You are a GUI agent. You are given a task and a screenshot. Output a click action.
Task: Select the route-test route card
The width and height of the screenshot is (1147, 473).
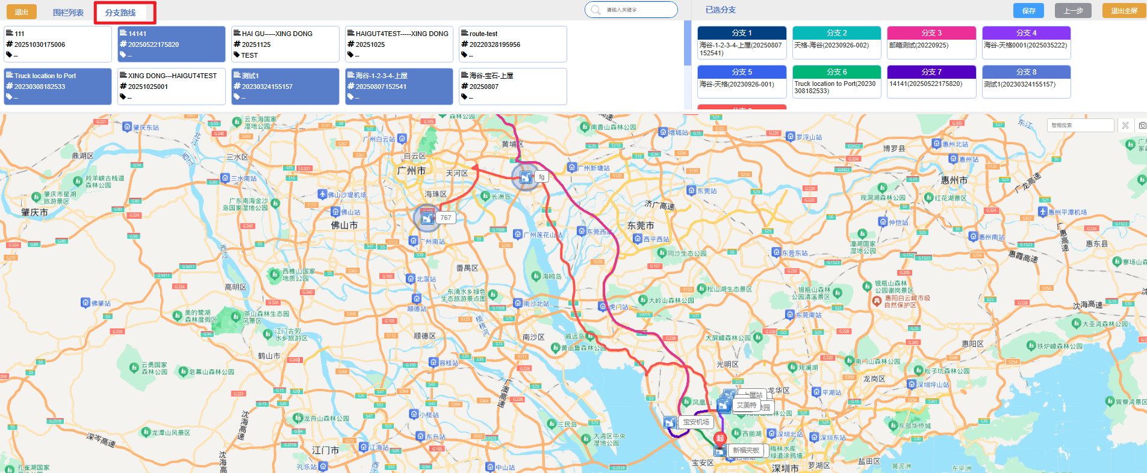tap(513, 44)
